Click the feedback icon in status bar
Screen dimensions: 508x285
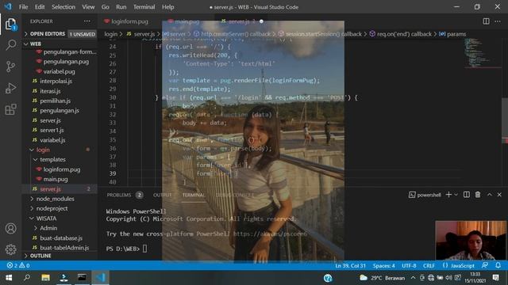point(485,265)
